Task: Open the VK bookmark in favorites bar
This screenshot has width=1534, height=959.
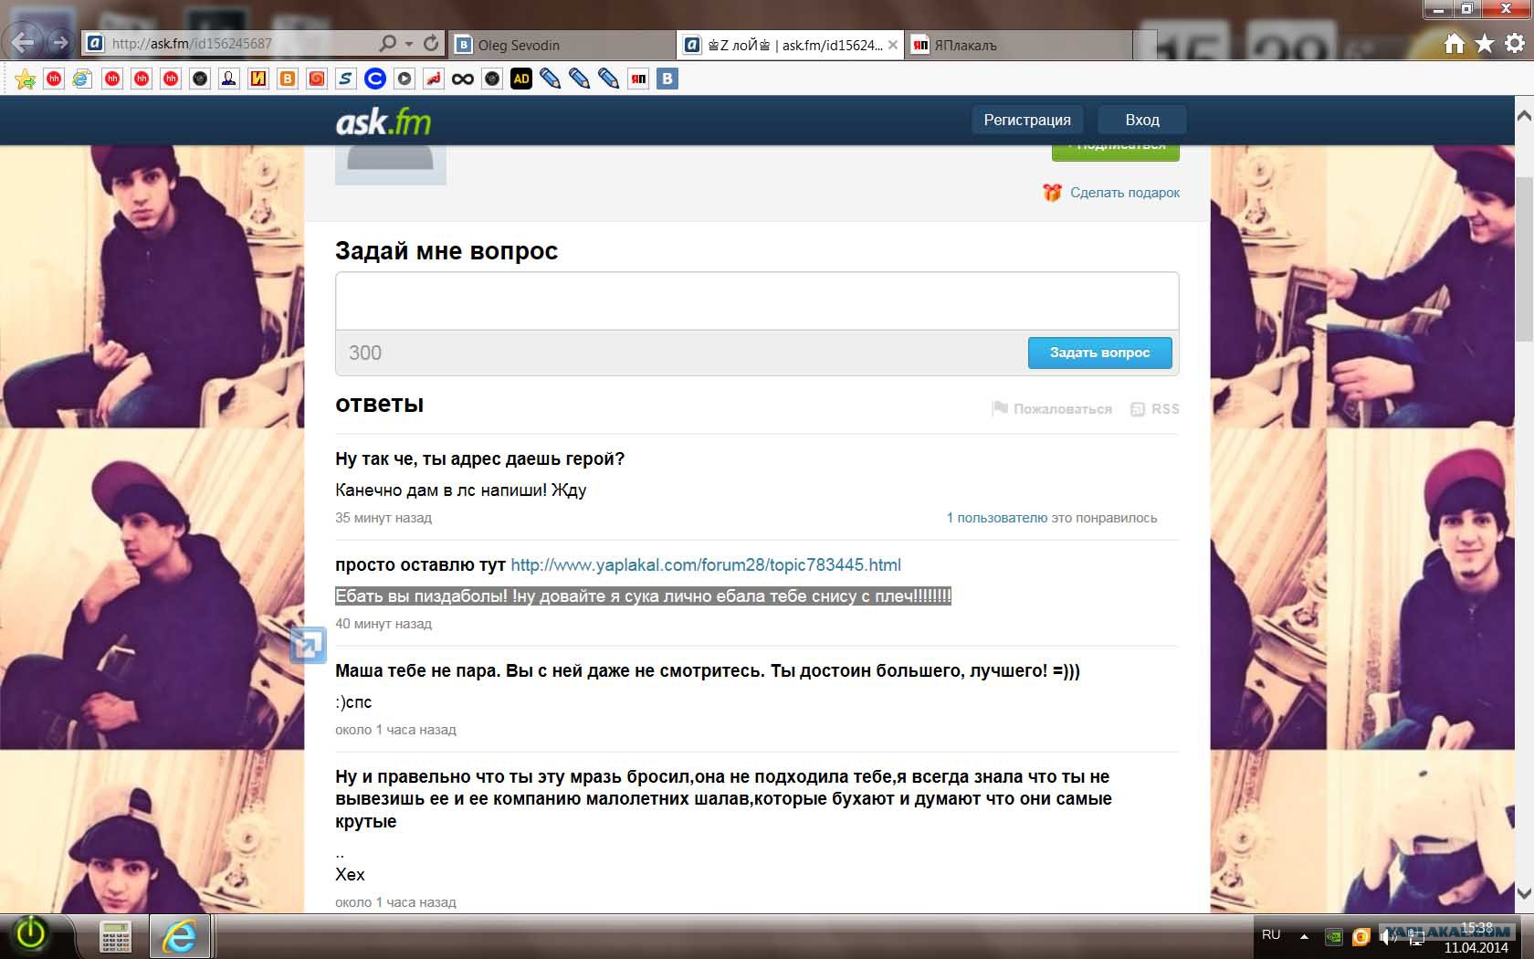Action: (667, 79)
